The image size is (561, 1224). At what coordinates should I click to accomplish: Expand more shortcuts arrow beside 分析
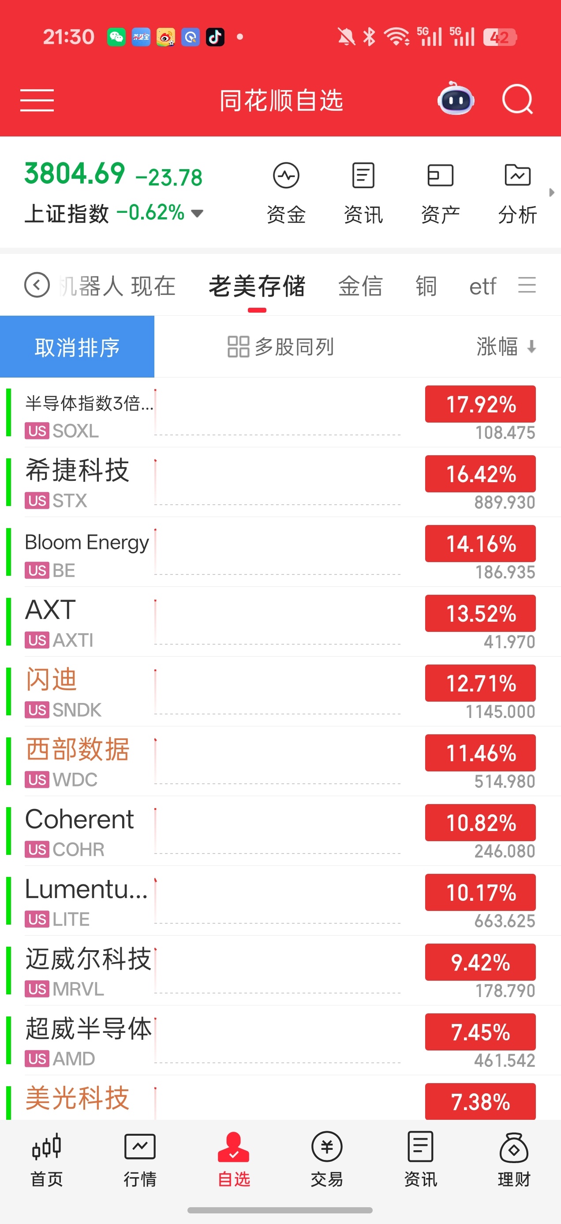click(x=551, y=193)
